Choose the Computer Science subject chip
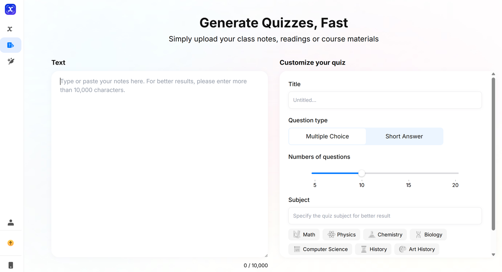Image resolution: width=502 pixels, height=272 pixels. point(320,249)
